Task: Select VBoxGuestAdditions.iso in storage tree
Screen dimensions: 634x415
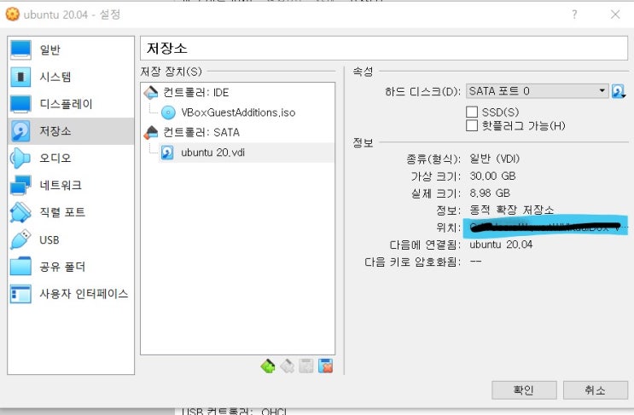Action: [238, 112]
